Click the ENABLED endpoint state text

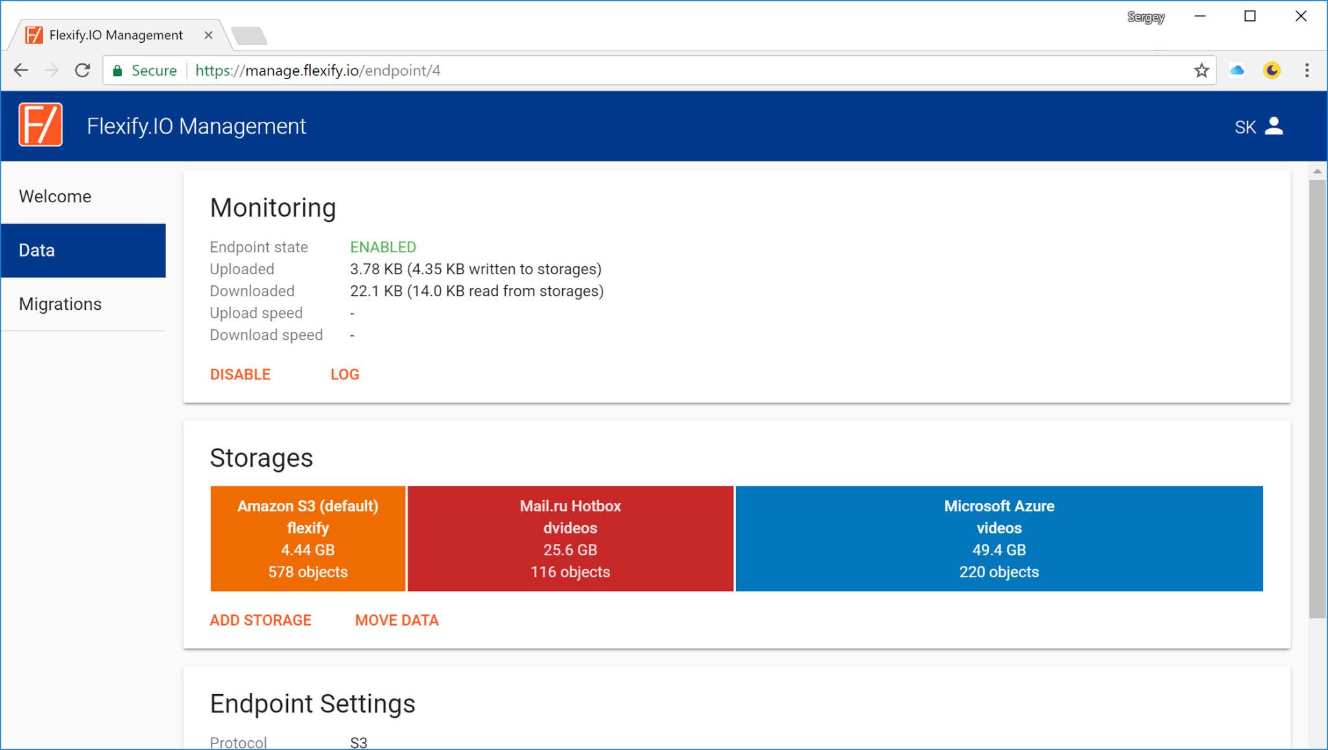(x=383, y=247)
